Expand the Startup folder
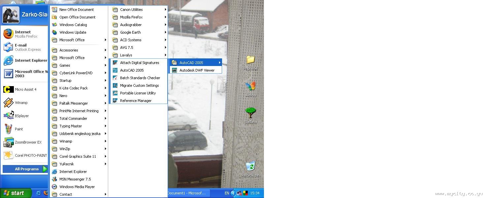Viewport: 485px width, 198px height. click(x=79, y=81)
